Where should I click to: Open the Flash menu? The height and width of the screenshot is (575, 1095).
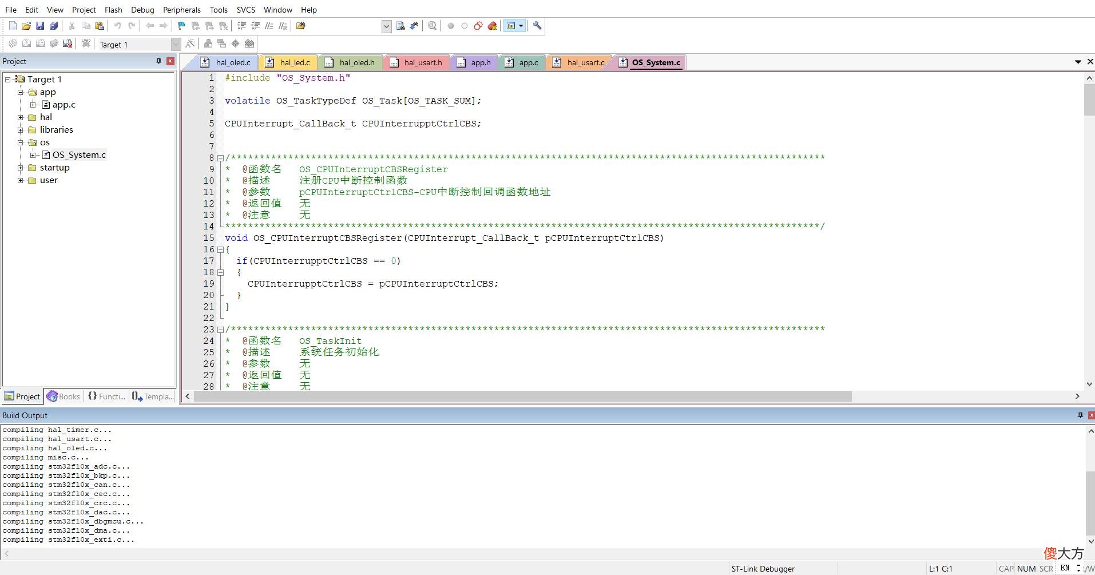pos(113,10)
